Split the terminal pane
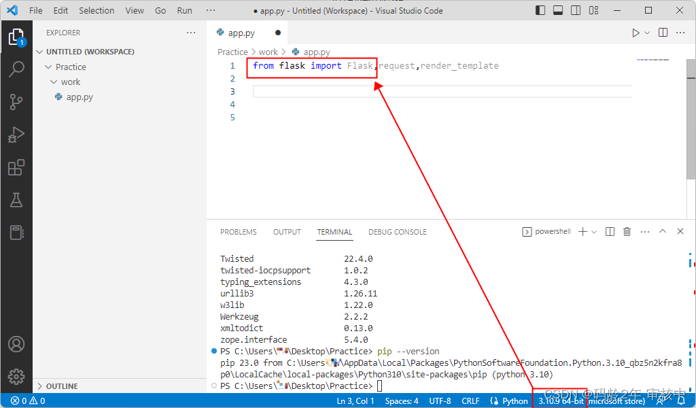This screenshot has width=696, height=408. (x=610, y=231)
